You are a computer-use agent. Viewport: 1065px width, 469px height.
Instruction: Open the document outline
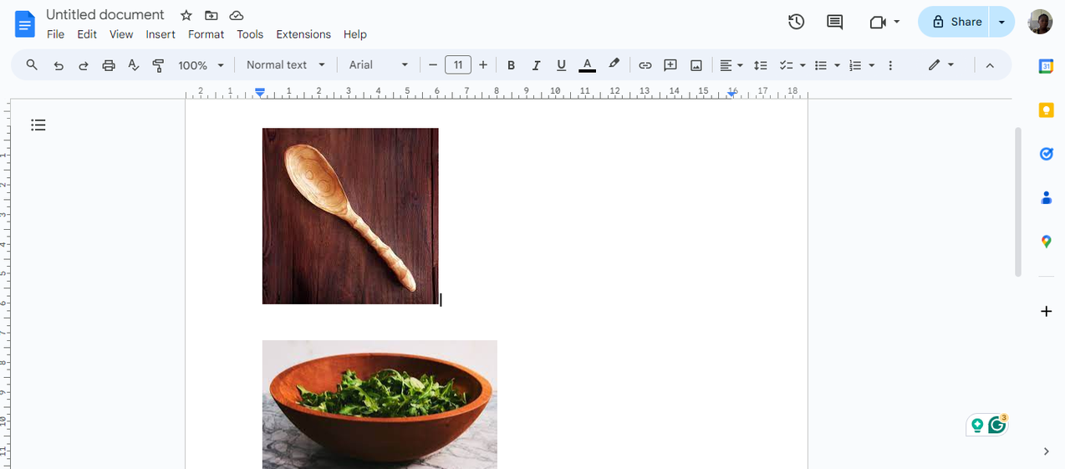coord(38,125)
